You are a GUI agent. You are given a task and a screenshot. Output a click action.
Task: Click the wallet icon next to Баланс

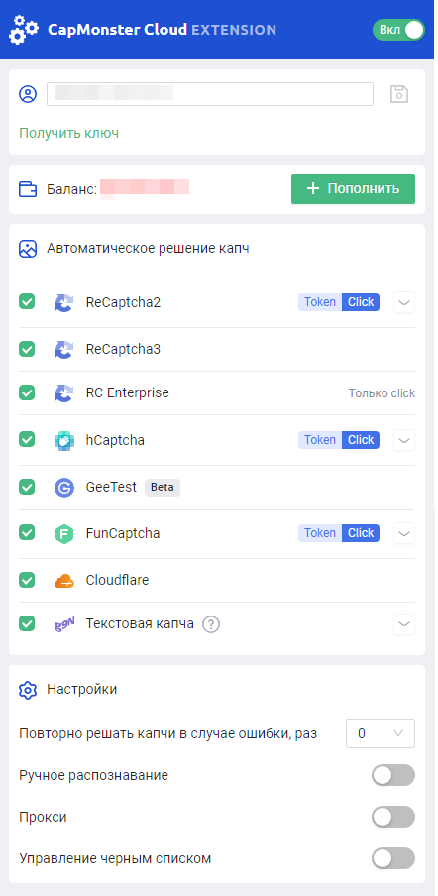28,189
